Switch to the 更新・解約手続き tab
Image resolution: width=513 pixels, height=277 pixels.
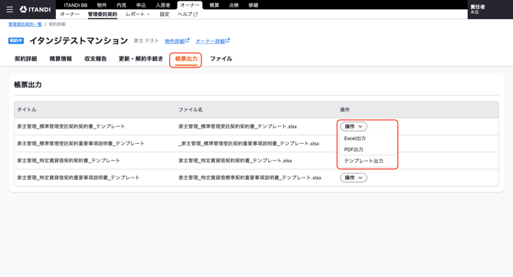pyautogui.click(x=141, y=59)
